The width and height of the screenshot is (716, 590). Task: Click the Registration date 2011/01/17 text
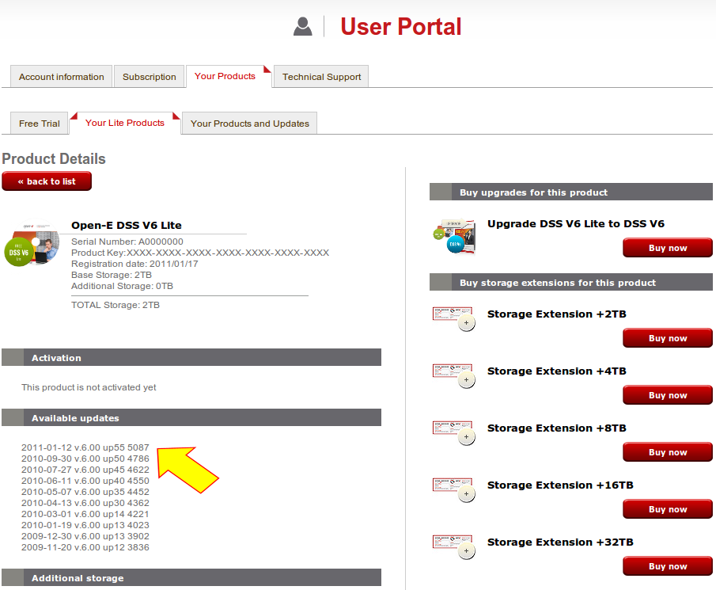pos(134,264)
